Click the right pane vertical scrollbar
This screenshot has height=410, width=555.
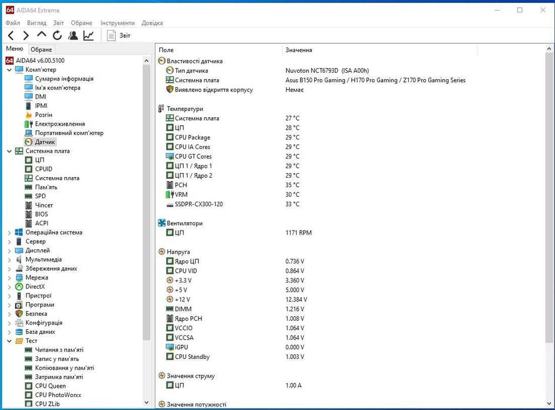pyautogui.click(x=549, y=198)
